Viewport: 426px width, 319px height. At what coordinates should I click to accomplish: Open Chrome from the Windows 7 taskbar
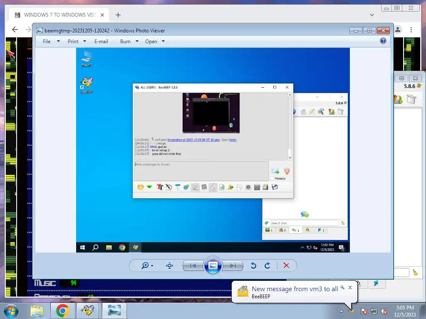63,311
